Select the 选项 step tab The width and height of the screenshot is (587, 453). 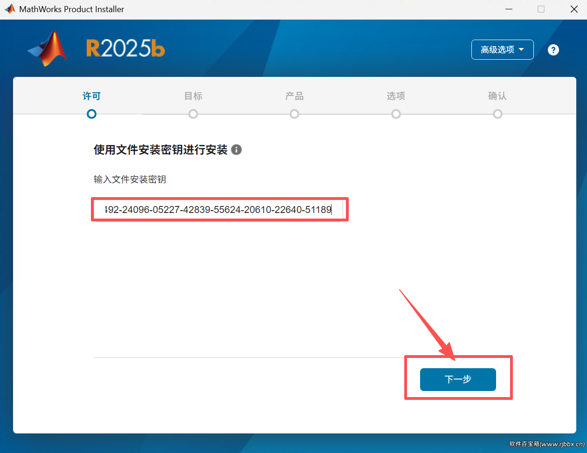click(396, 96)
